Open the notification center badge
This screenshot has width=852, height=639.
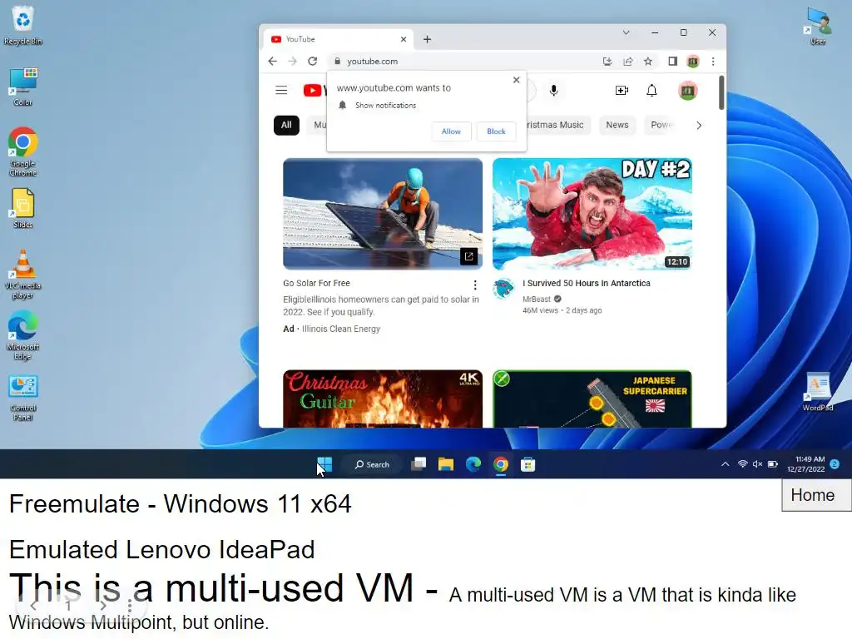[835, 464]
